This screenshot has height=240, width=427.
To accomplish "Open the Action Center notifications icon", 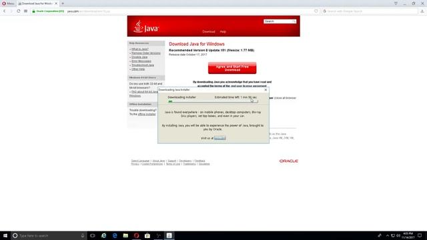I will pos(420,235).
